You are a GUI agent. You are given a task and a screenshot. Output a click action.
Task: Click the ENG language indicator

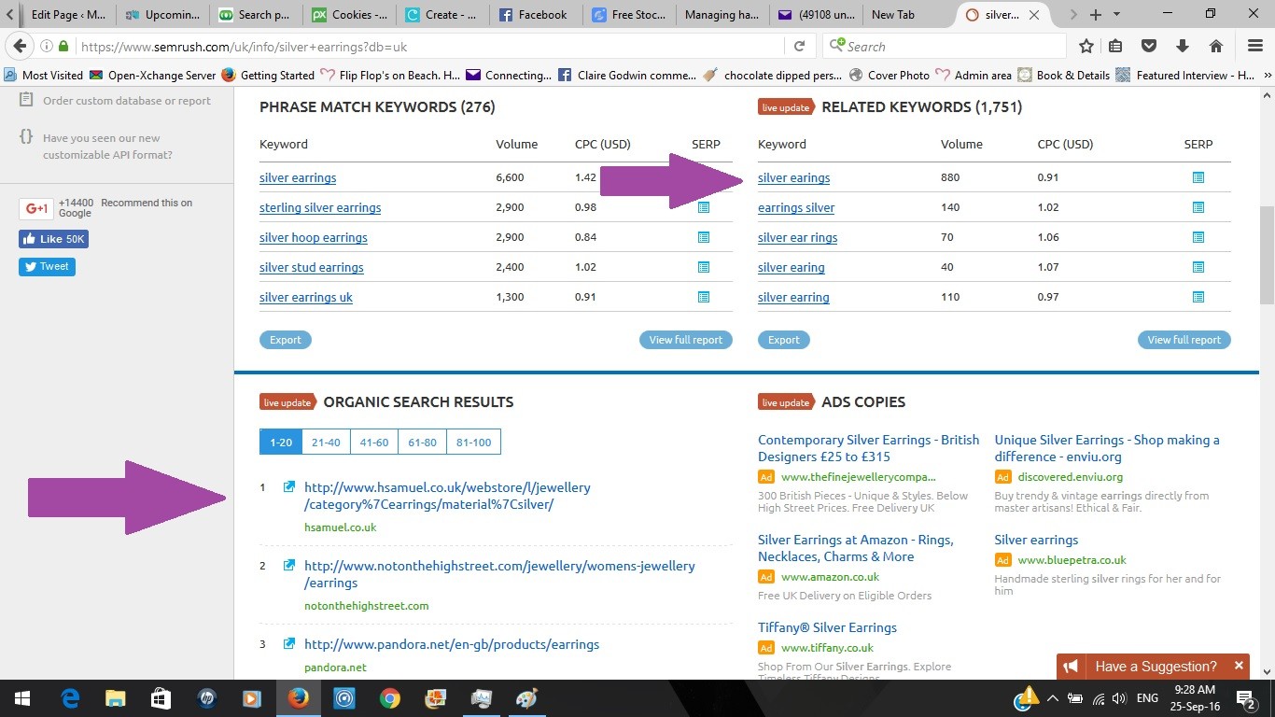[1147, 698]
